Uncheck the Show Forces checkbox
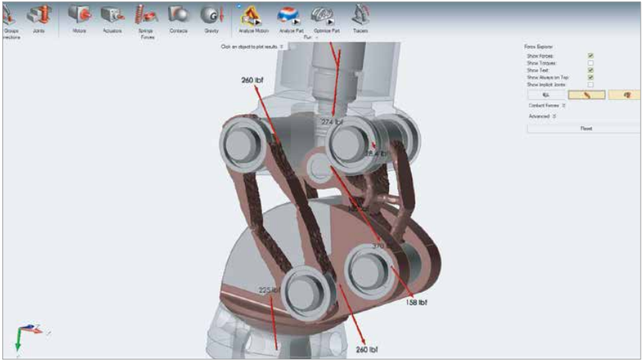The height and width of the screenshot is (361, 643). [590, 56]
